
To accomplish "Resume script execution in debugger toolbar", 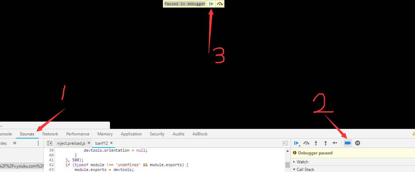I will click(x=296, y=143).
